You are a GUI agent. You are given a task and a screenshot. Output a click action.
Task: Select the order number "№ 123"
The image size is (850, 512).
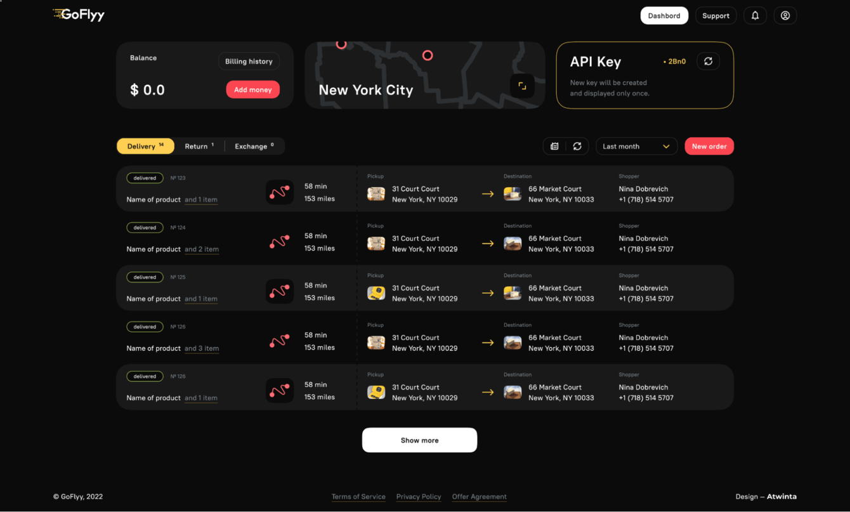pos(178,178)
